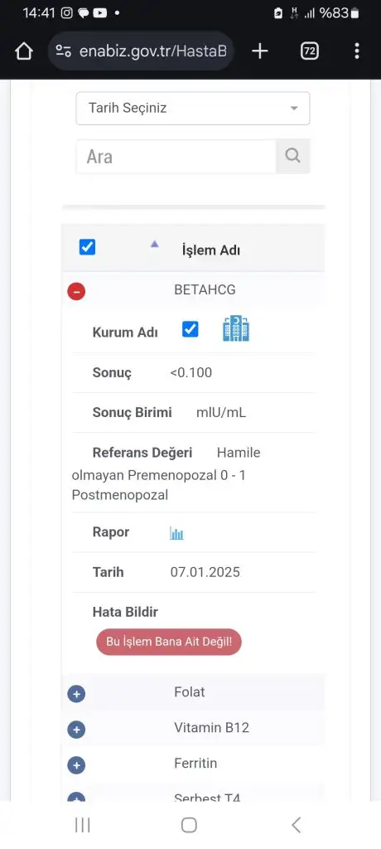Open the browser three-dot menu
381x849 pixels.
point(357,51)
